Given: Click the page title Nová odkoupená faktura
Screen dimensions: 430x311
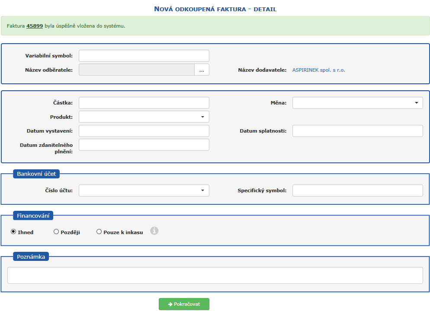Looking at the screenshot, I should coord(215,9).
